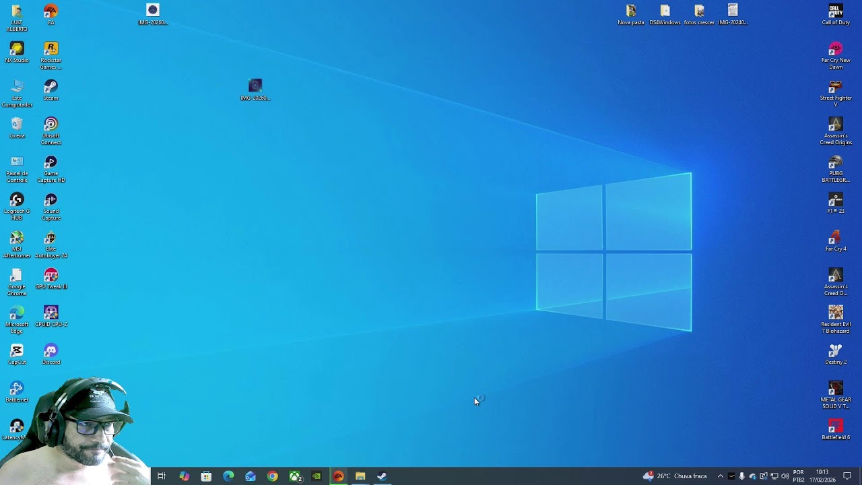Open Microsoft Store from the taskbar

pyautogui.click(x=206, y=476)
